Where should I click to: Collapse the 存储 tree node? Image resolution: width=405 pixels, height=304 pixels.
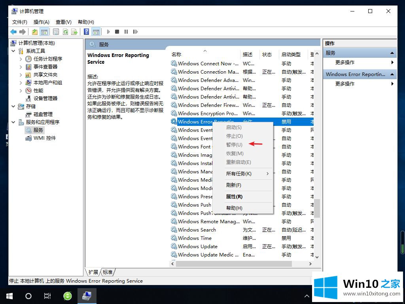[x=13, y=106]
